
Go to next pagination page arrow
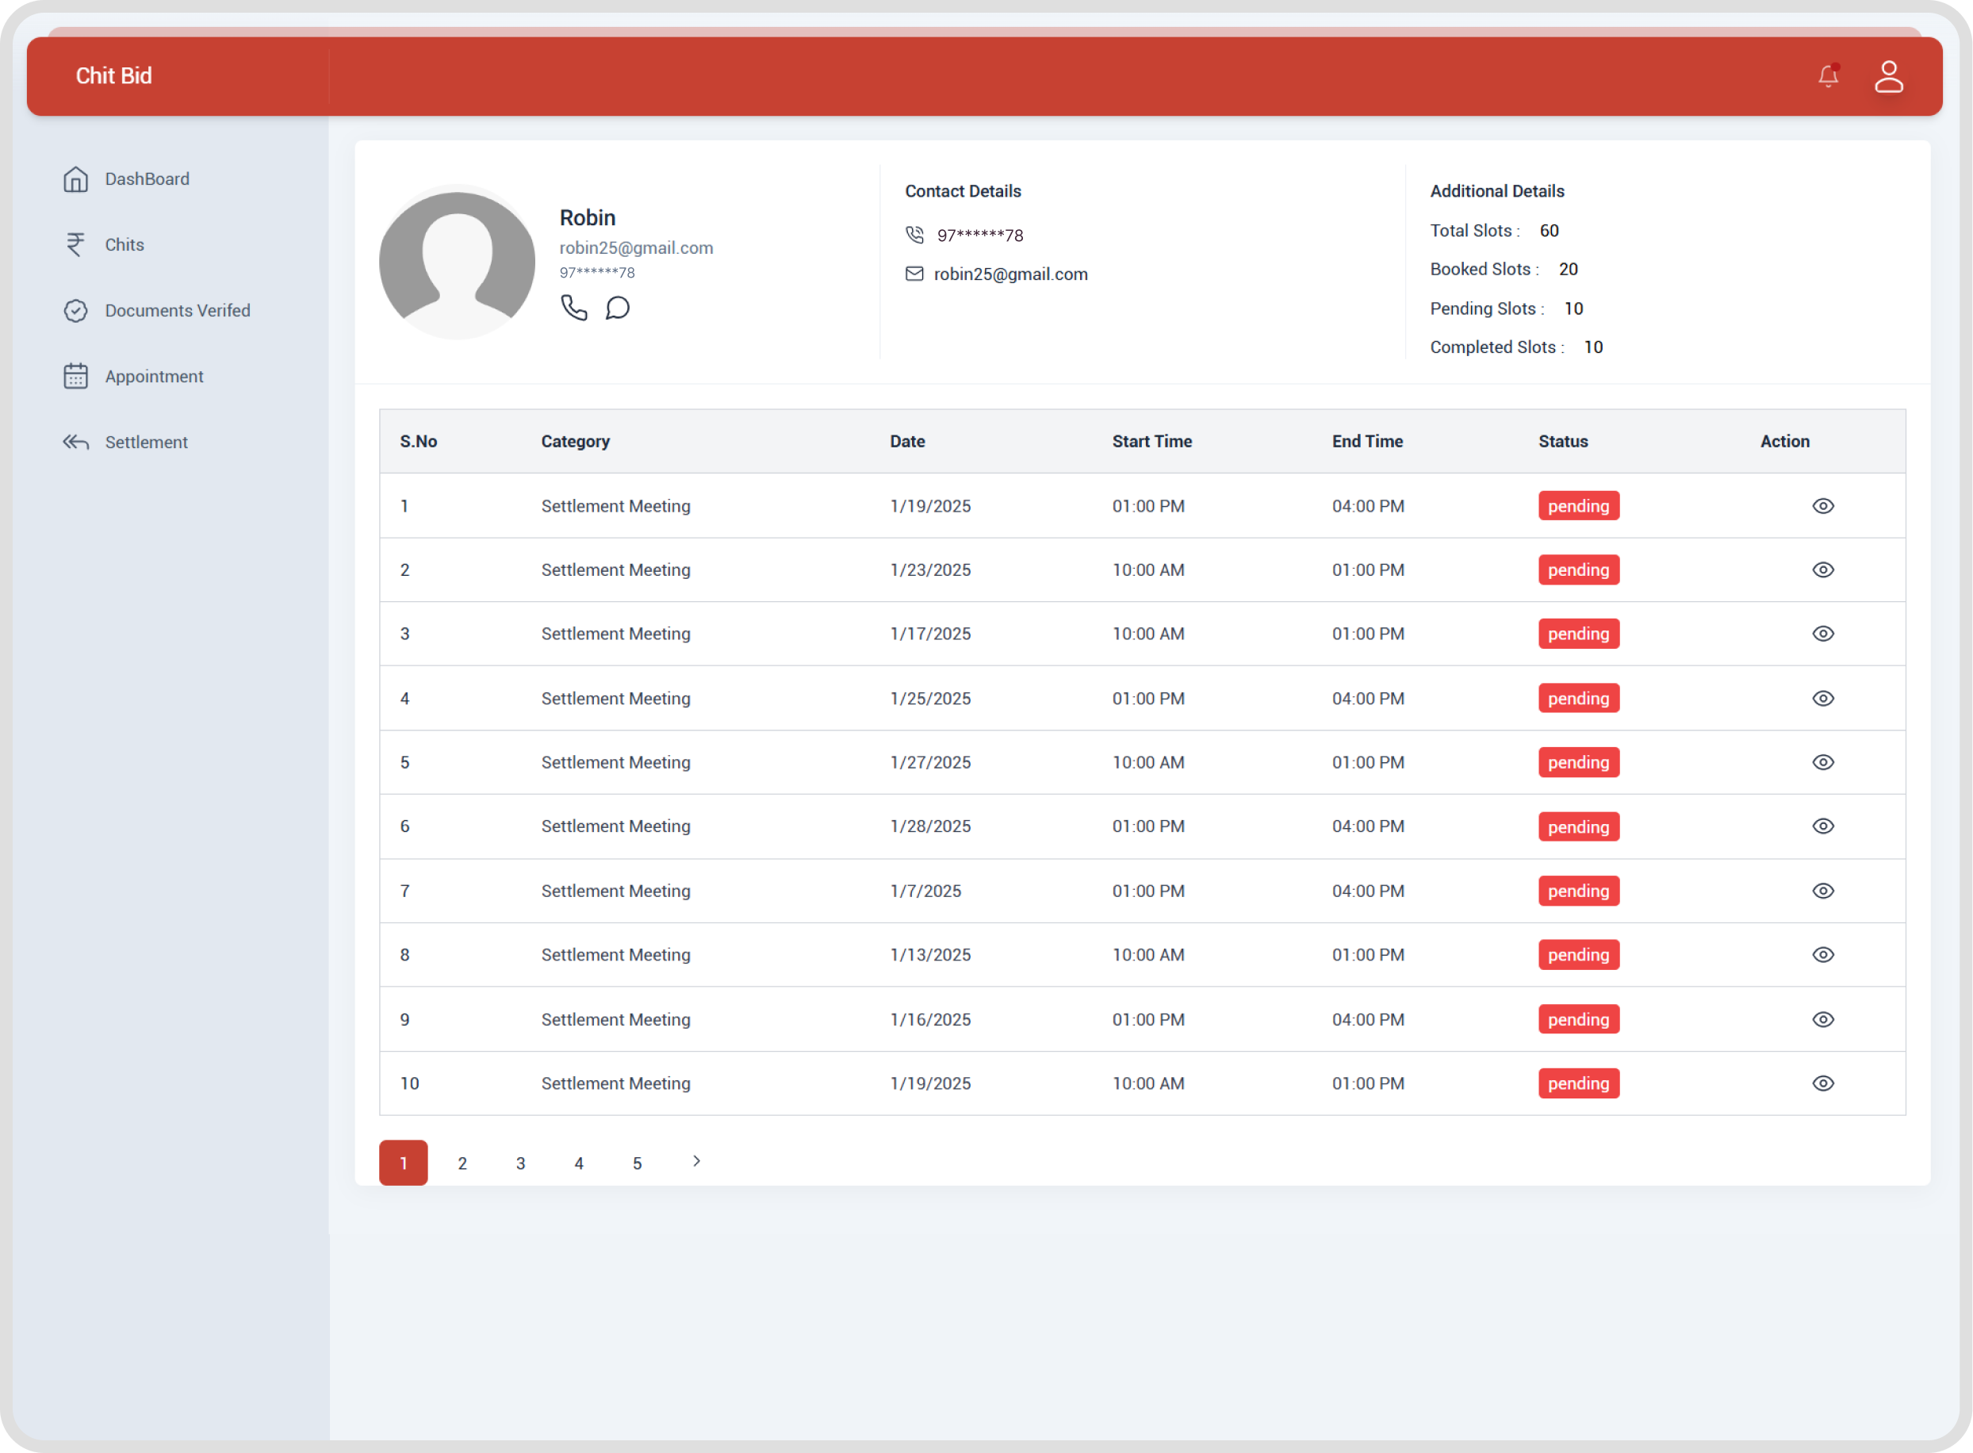(x=696, y=1161)
